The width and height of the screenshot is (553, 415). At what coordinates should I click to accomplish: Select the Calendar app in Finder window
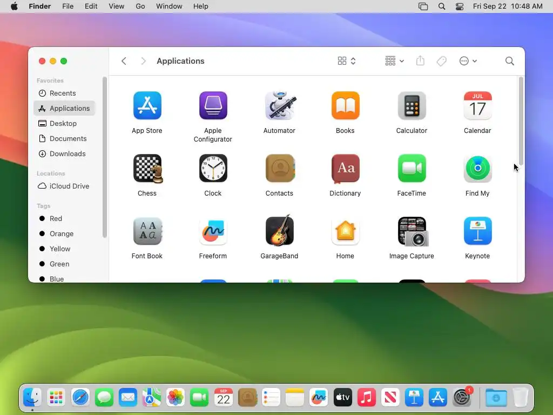[477, 105]
